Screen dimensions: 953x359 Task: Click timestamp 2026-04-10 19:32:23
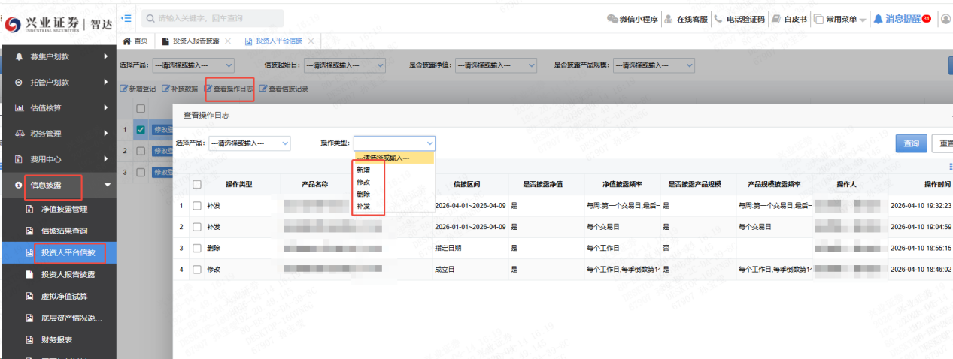921,205
